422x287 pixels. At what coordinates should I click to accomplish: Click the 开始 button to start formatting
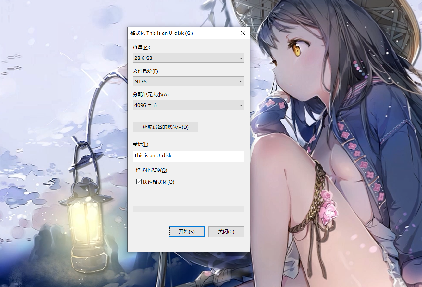click(x=187, y=232)
